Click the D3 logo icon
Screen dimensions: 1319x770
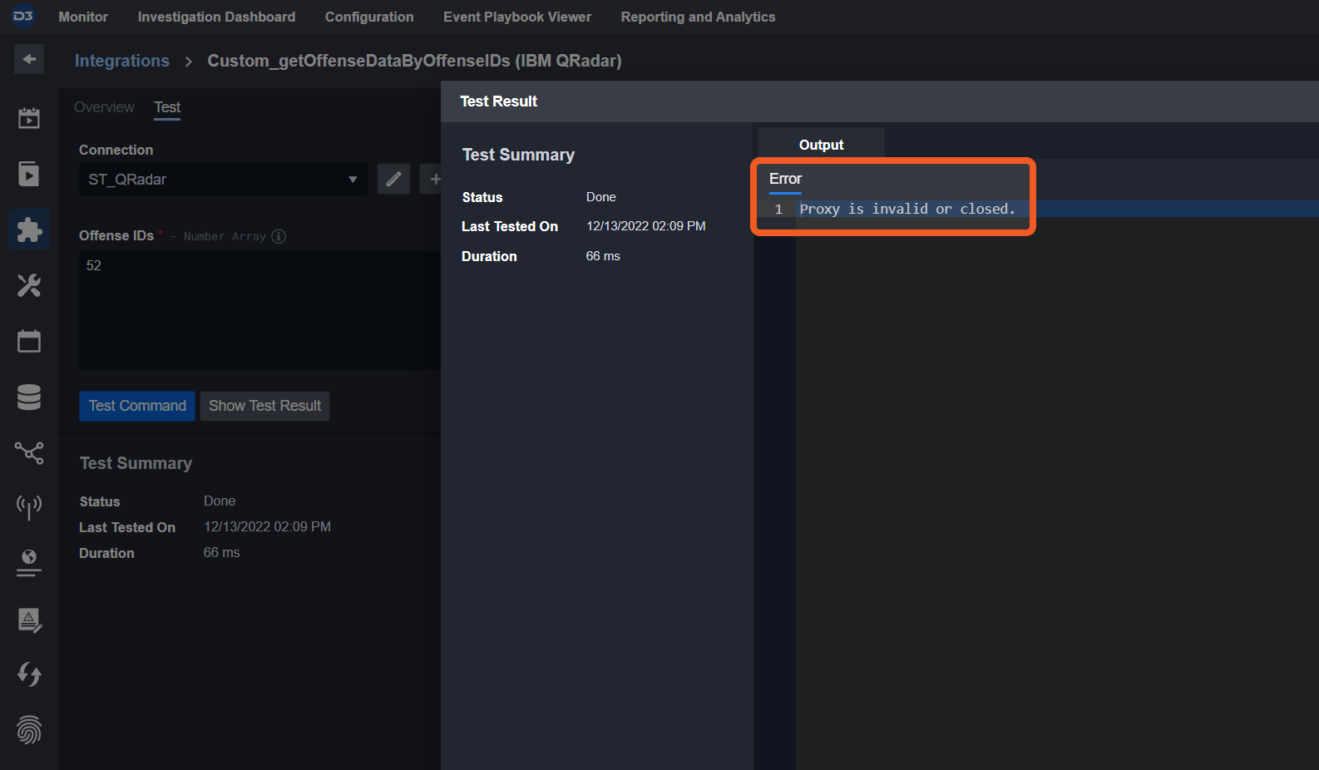coord(23,17)
